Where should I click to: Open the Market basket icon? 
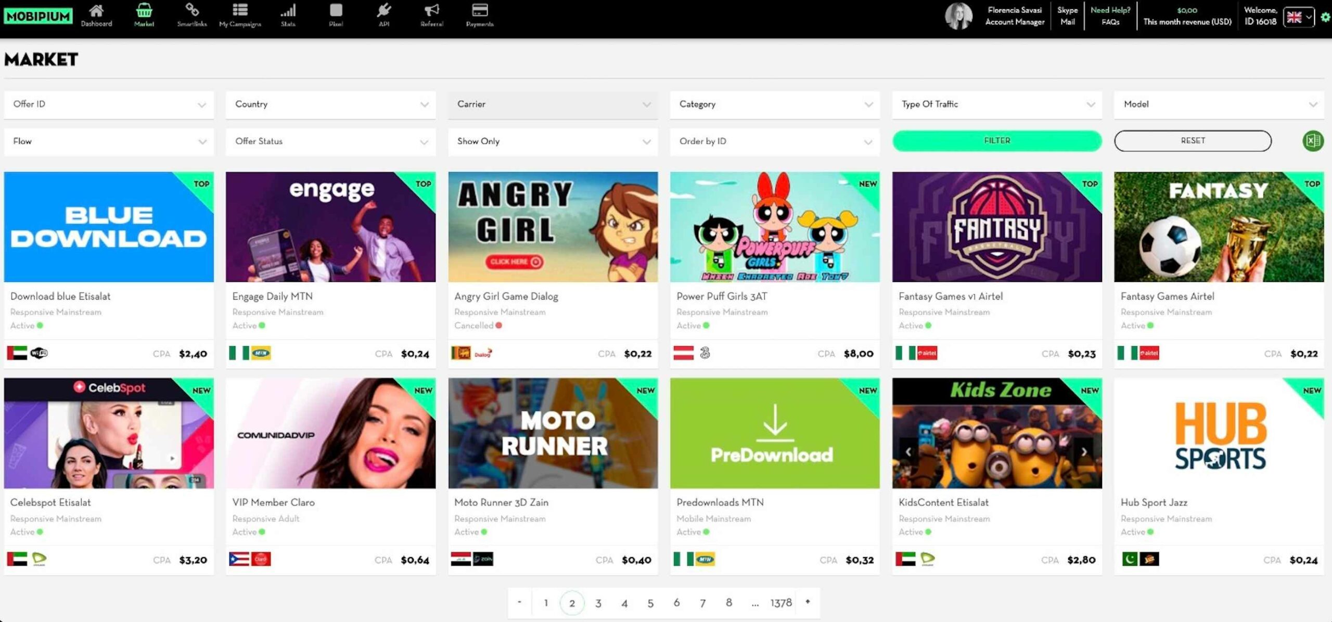[144, 11]
